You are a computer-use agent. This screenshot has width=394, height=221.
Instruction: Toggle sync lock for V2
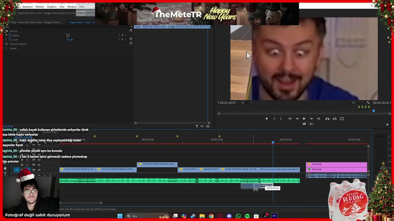34,165
